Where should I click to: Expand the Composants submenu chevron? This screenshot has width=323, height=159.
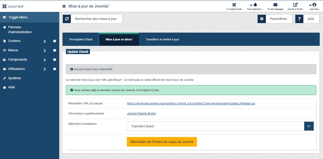[45, 60]
